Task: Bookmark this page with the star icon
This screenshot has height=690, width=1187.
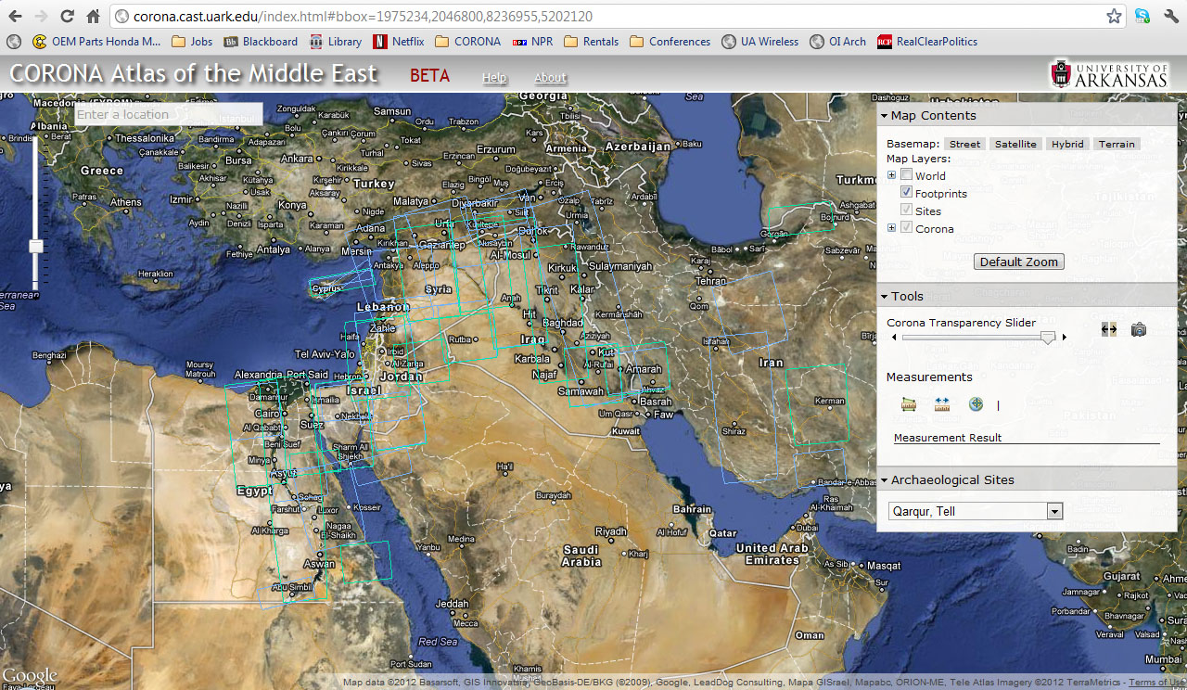Action: tap(1114, 17)
